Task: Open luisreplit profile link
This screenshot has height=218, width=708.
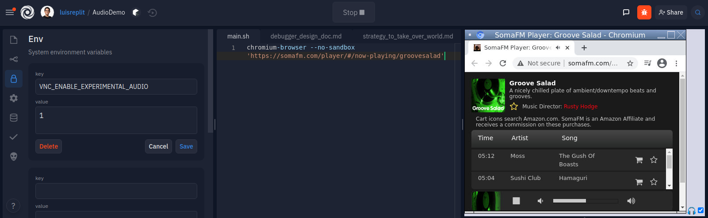Action: 72,12
